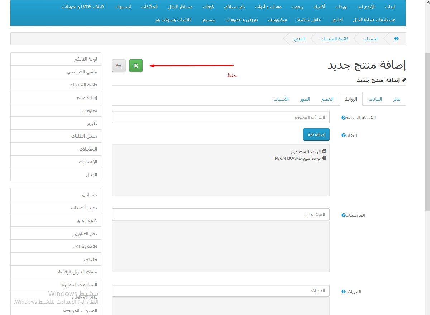Screen dimensions: 430x315
Task: Click the grey back arrow button
Action: click(119, 66)
